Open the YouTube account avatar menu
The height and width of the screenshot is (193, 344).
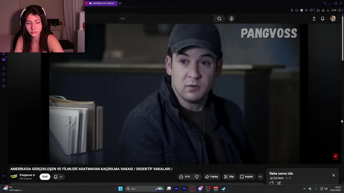[333, 18]
